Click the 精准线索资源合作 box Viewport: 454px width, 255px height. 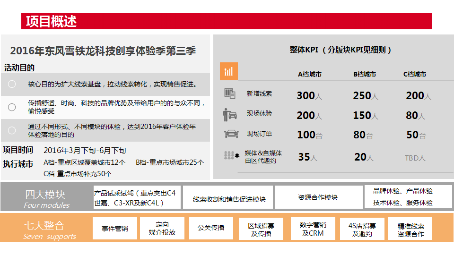point(410,229)
